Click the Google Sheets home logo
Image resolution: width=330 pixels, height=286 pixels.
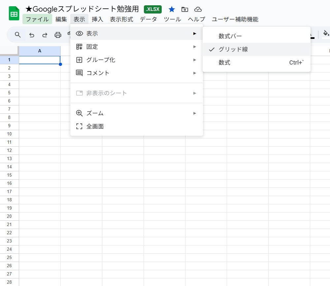(14, 14)
